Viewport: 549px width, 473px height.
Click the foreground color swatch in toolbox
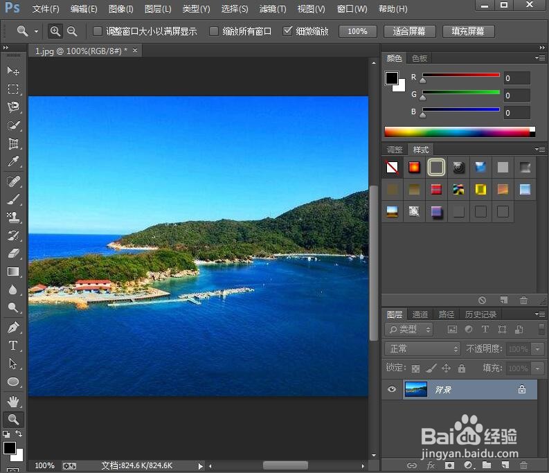[10, 448]
